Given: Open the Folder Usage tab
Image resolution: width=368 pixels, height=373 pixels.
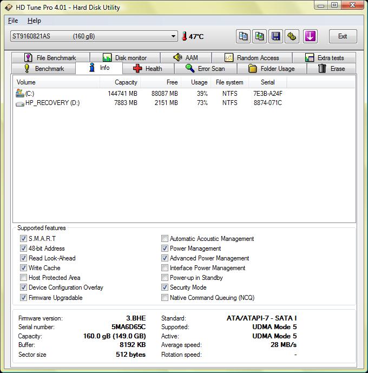Looking at the screenshot, I should click(x=272, y=69).
